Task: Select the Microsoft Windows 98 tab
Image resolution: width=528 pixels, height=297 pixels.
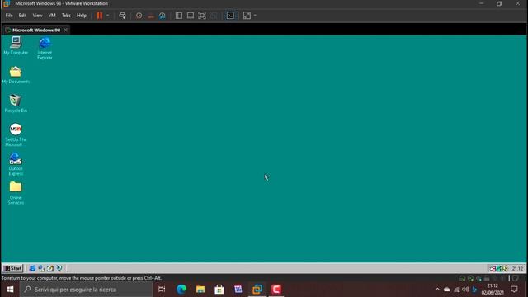Action: pos(36,30)
